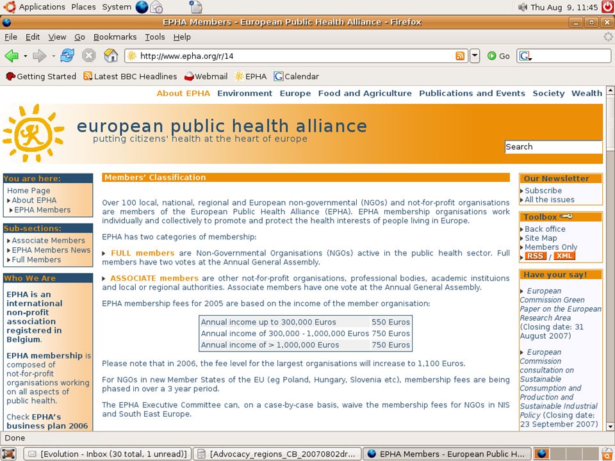Open Associate Members sub-section link
615x461 pixels.
[48, 240]
